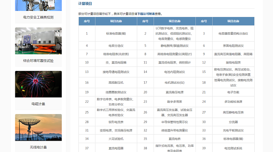
Task: Select the cell starting with LCR数字电桥
Action: click(x=175, y=34)
